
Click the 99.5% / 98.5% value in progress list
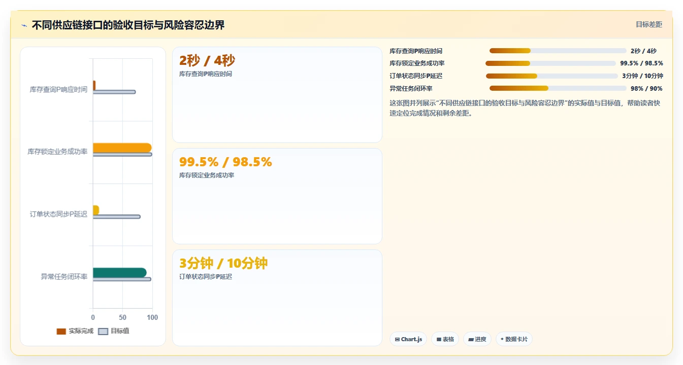[x=641, y=63]
